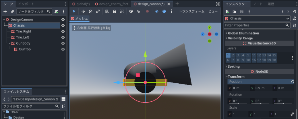This screenshot has width=298, height=119.
Task: Open the トランスフォーム menu
Action: click(x=191, y=11)
